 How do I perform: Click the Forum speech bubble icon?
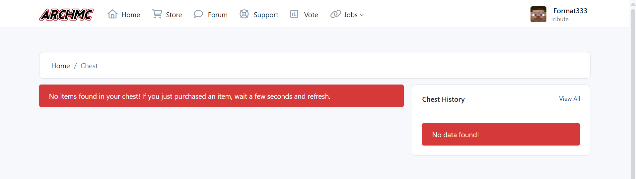[x=198, y=14]
